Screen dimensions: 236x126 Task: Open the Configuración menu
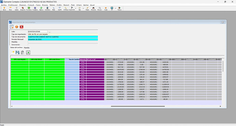click(13, 5)
